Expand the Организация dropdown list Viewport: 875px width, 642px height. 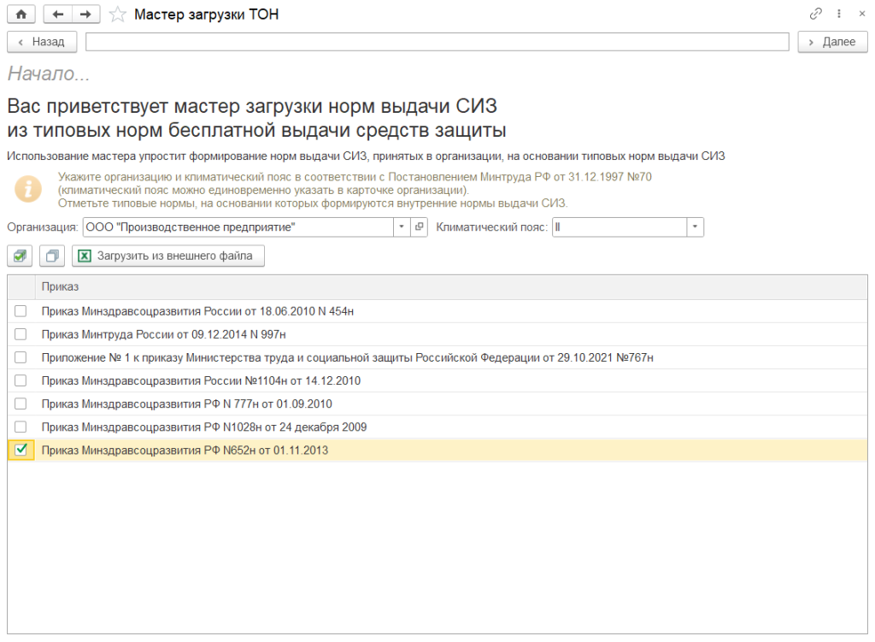tap(402, 227)
